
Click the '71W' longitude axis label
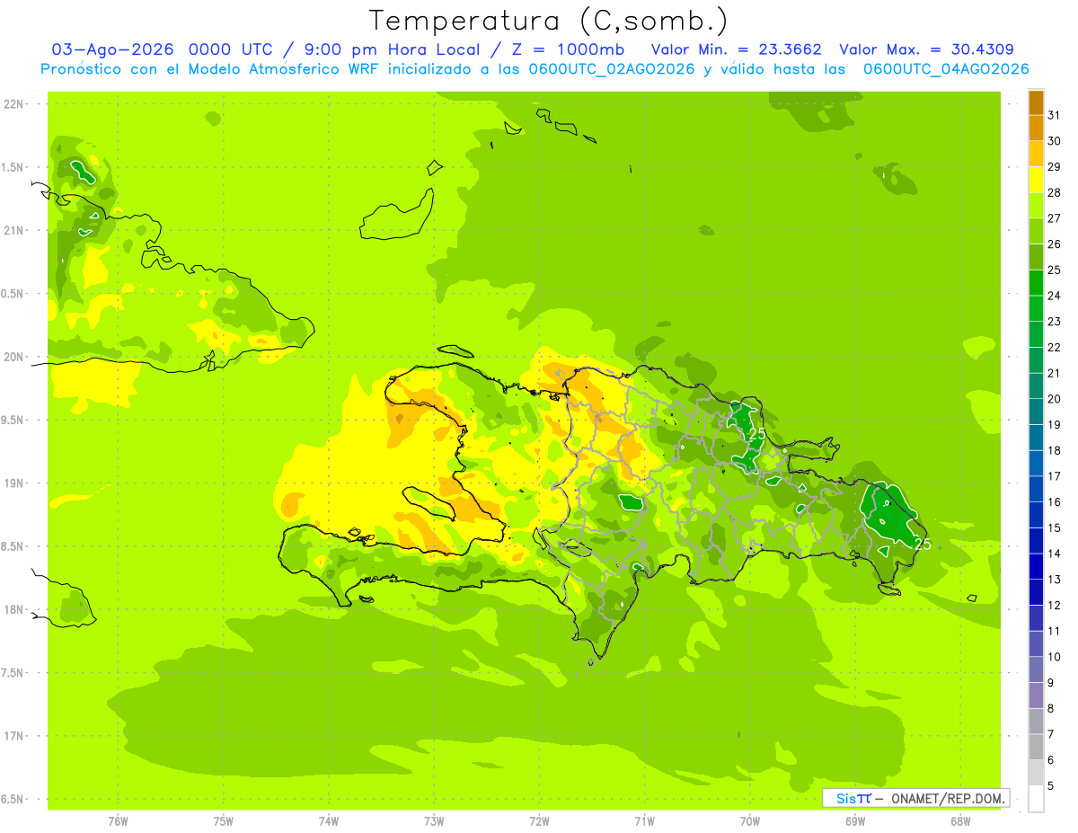[x=644, y=821]
